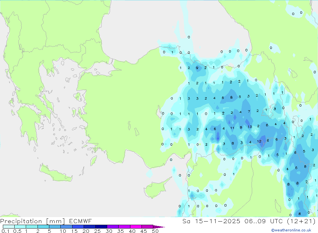Click the legend label '15'

pos(74,231)
